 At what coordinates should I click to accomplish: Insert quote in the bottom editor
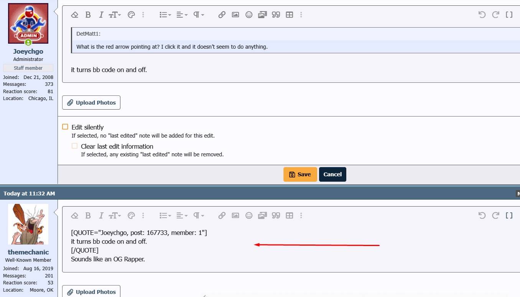tap(276, 215)
